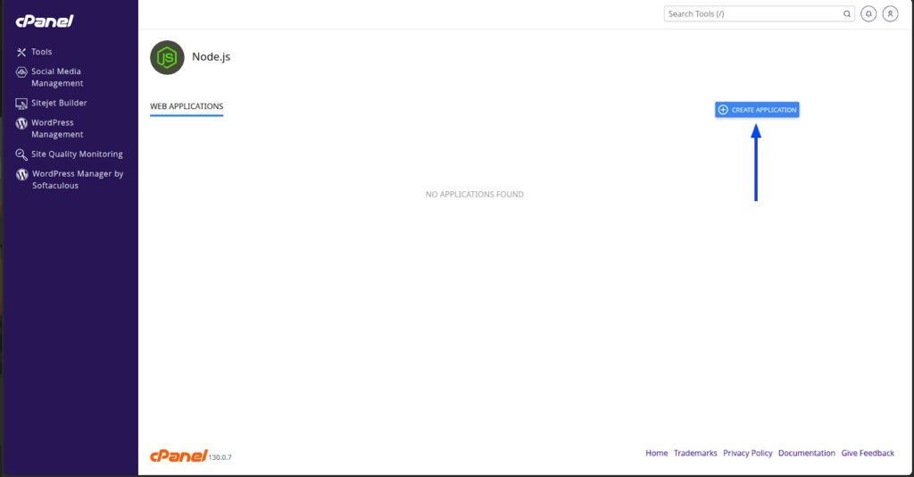Open the Documentation link in the footer
The height and width of the screenshot is (477, 914).
806,453
